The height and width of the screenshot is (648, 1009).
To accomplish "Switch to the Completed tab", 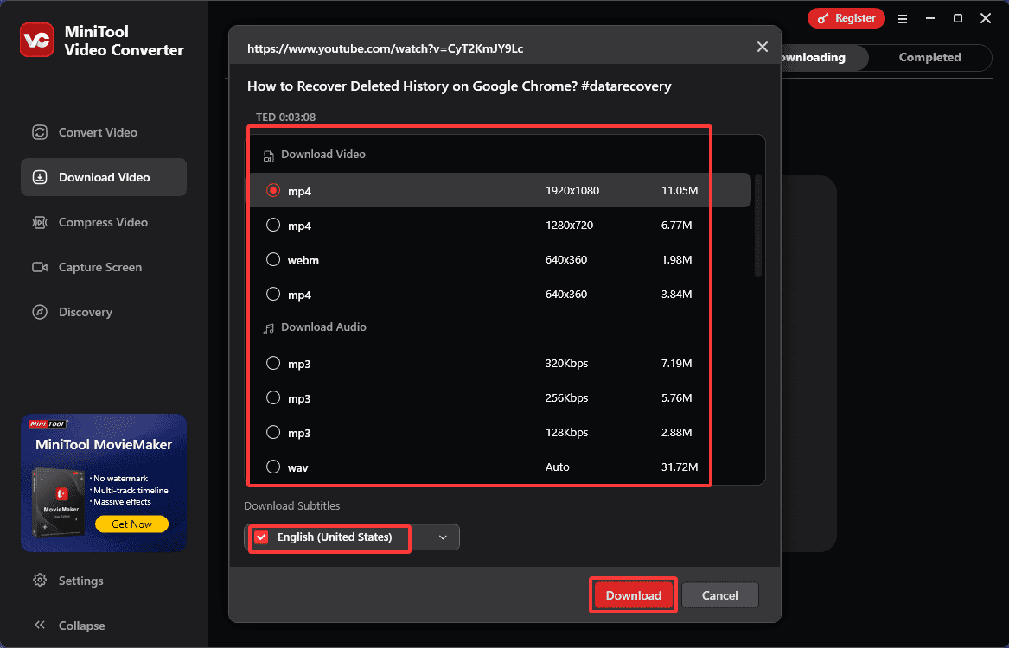I will click(929, 57).
